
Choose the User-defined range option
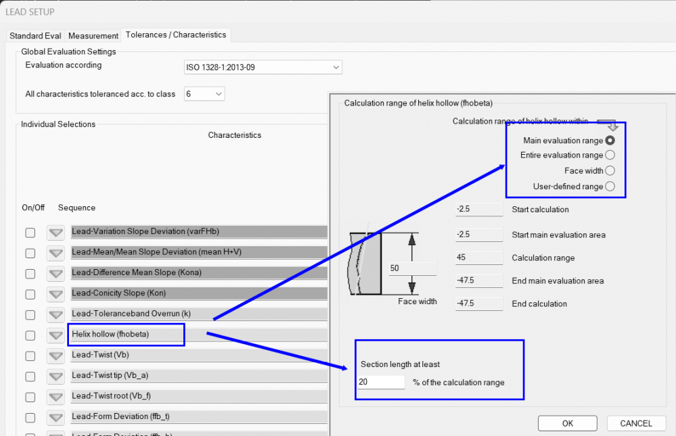pyautogui.click(x=610, y=187)
